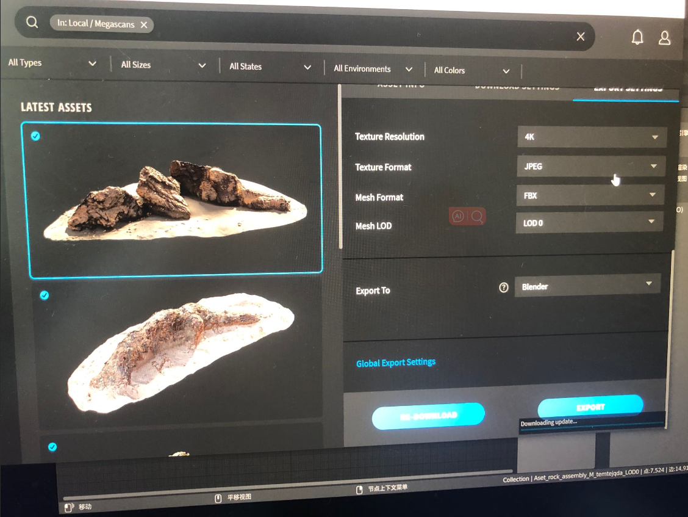Toggle the checkmark on the second rock asset

(x=45, y=295)
